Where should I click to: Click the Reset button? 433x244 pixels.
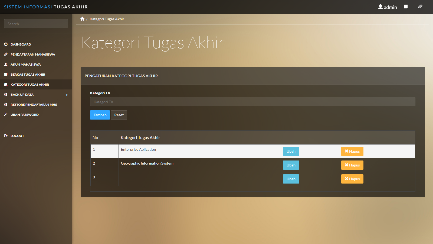[119, 115]
